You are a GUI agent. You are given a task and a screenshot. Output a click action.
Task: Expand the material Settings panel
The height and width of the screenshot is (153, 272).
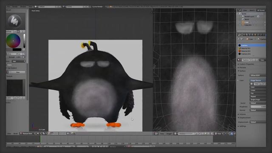click(x=242, y=126)
